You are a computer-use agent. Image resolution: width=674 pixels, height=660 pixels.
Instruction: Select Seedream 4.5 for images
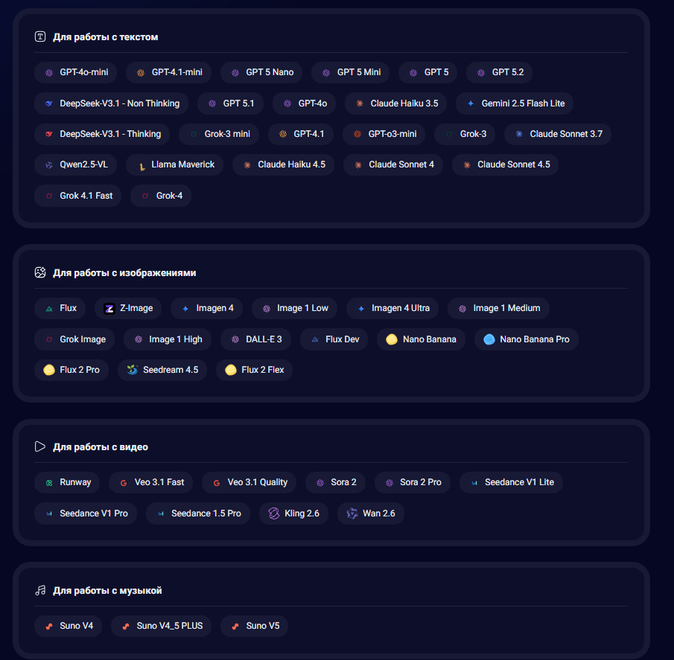tap(162, 369)
